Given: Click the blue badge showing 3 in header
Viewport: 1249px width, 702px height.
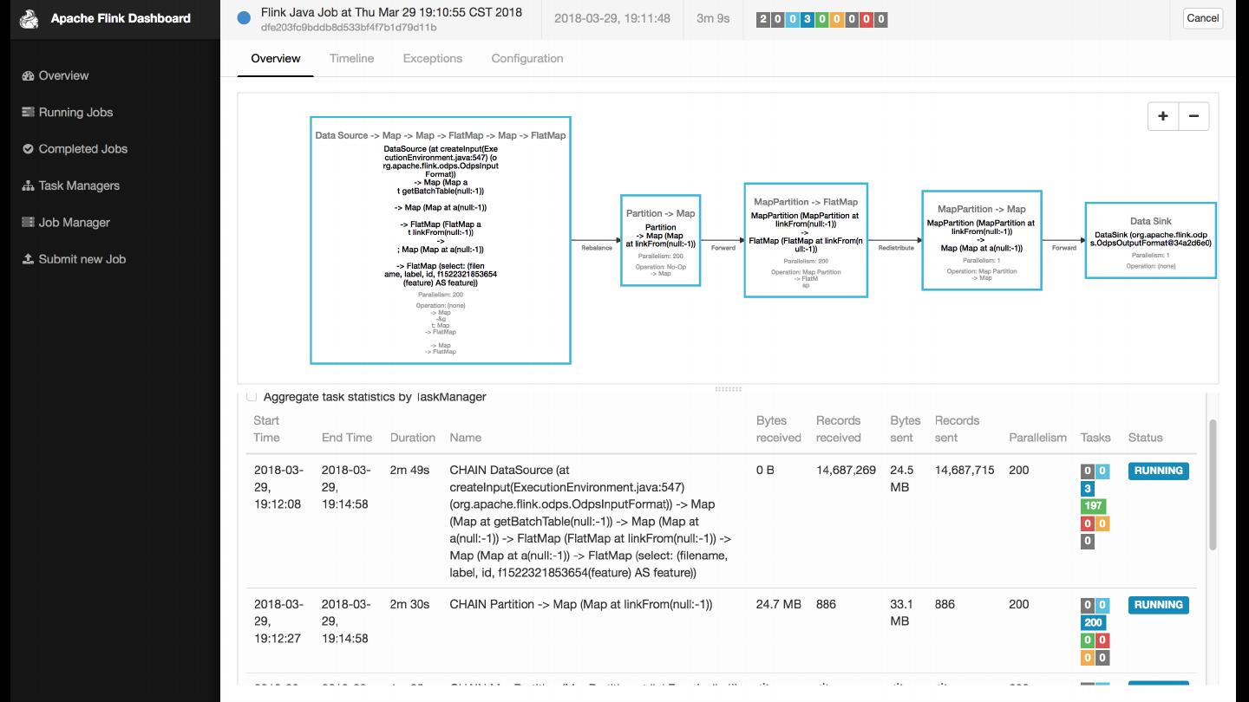Looking at the screenshot, I should [x=808, y=19].
